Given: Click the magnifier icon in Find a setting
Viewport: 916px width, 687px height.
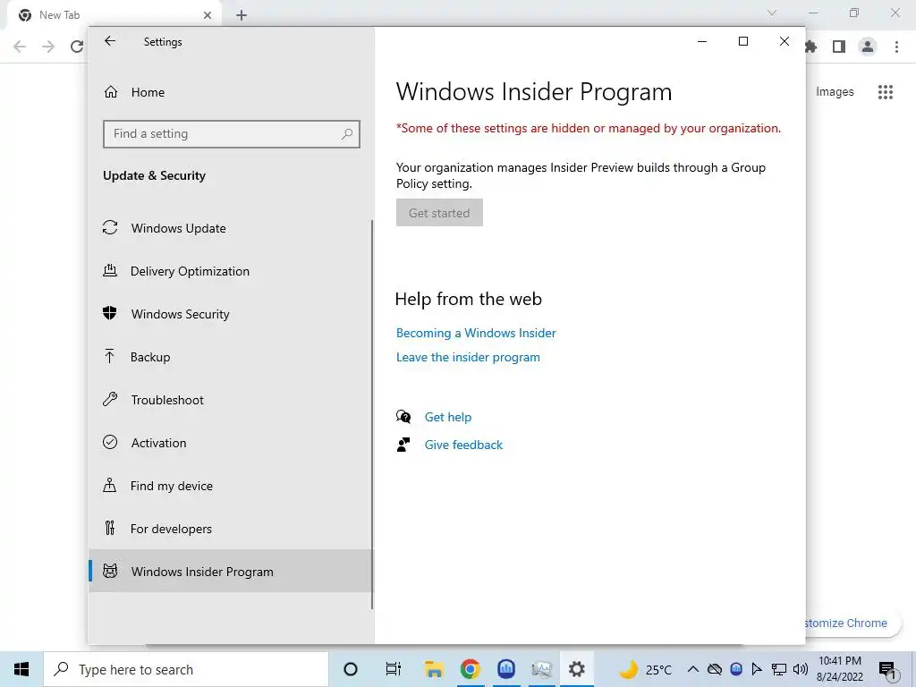Looking at the screenshot, I should pyautogui.click(x=347, y=134).
